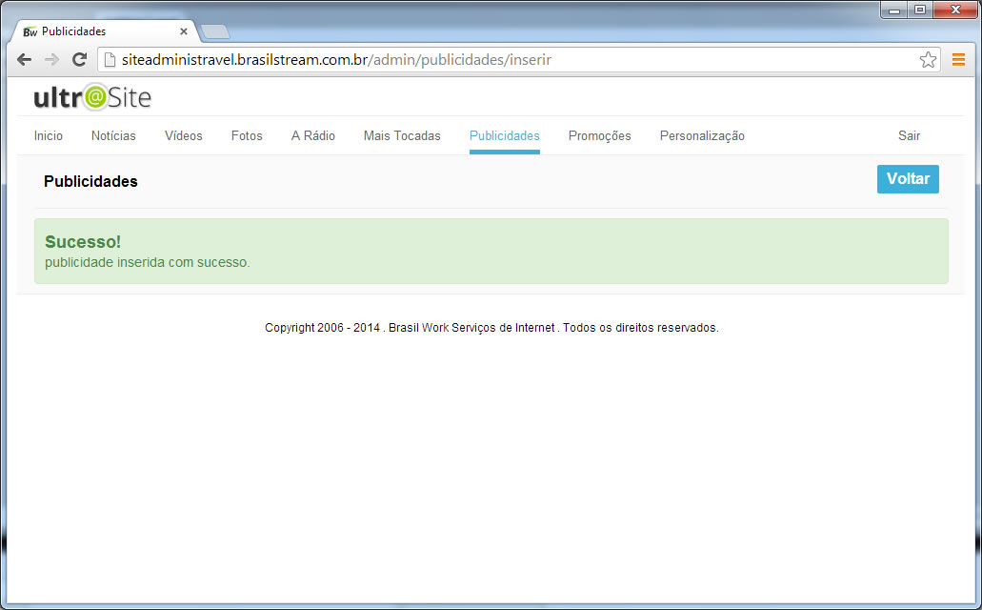Click the browser back navigation arrow
This screenshot has width=982, height=610.
pyautogui.click(x=24, y=59)
